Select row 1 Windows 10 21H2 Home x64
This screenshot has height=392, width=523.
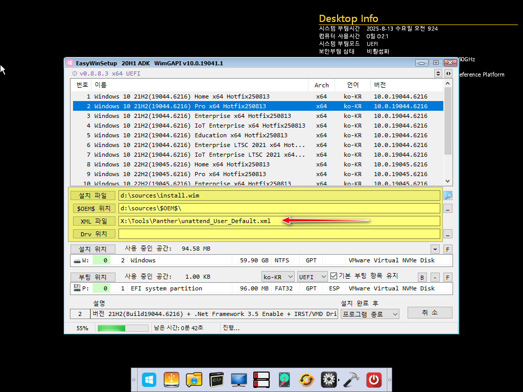point(258,96)
